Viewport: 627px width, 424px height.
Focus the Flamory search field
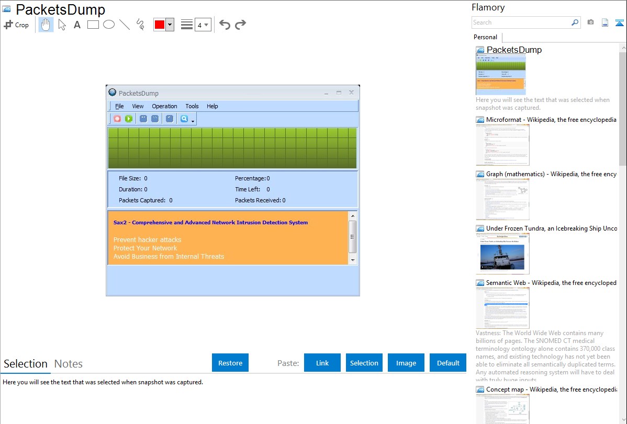[x=521, y=22]
